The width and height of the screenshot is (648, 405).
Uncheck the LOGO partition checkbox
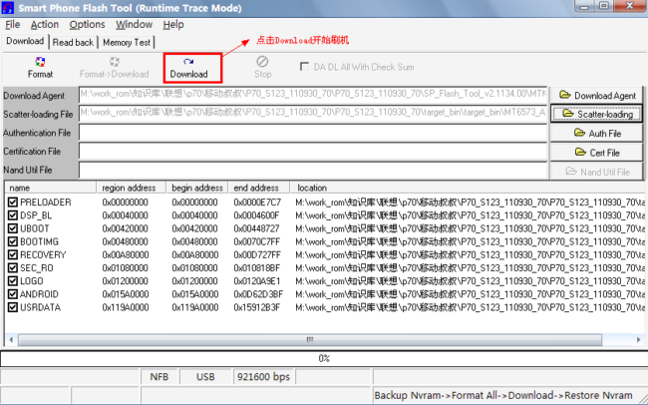(x=12, y=281)
